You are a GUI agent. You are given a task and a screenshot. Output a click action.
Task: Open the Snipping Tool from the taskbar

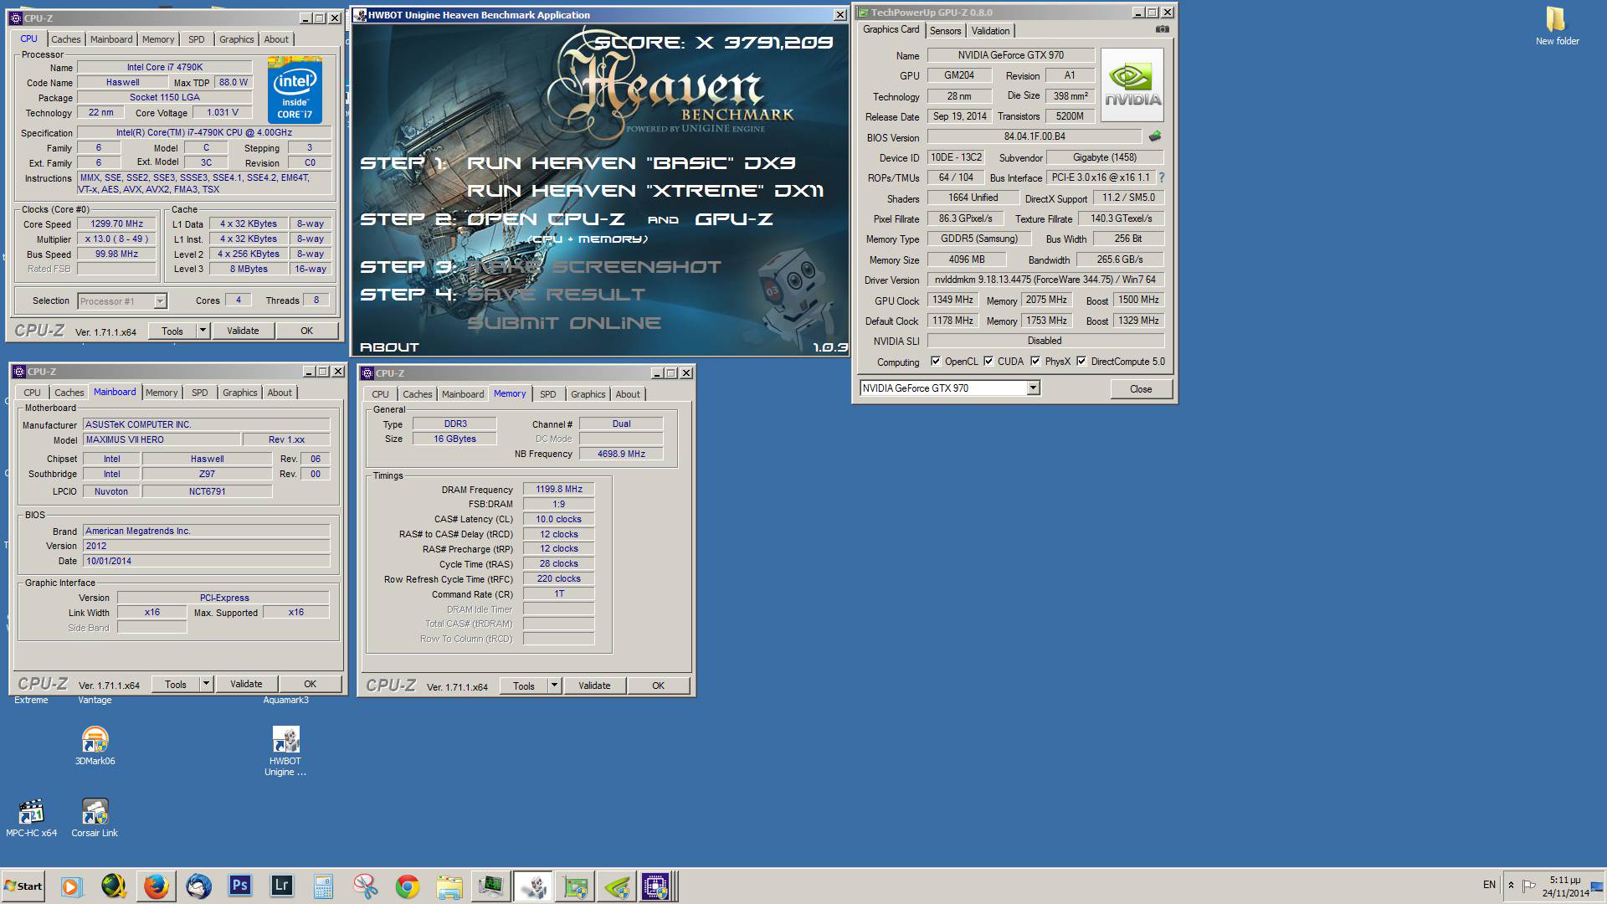tap(366, 886)
